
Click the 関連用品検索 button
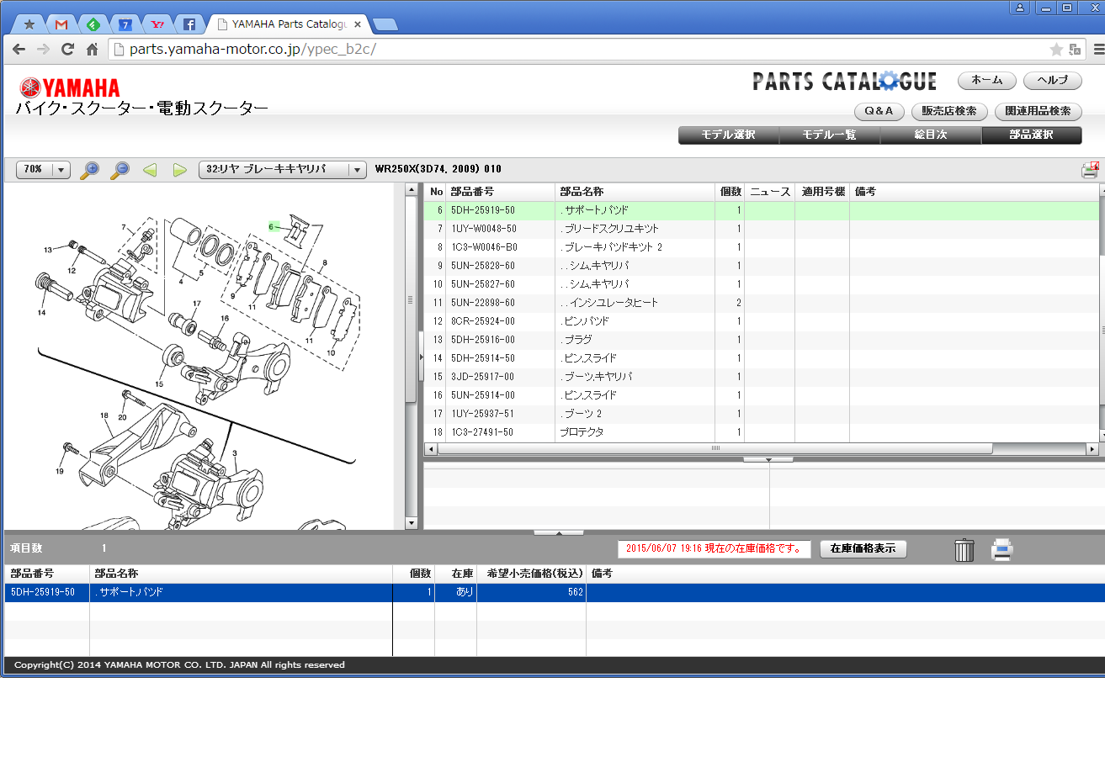(x=1039, y=111)
